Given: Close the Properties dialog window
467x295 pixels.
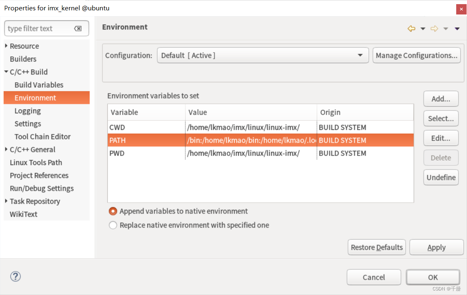Looking at the screenshot, I should click(x=461, y=9).
